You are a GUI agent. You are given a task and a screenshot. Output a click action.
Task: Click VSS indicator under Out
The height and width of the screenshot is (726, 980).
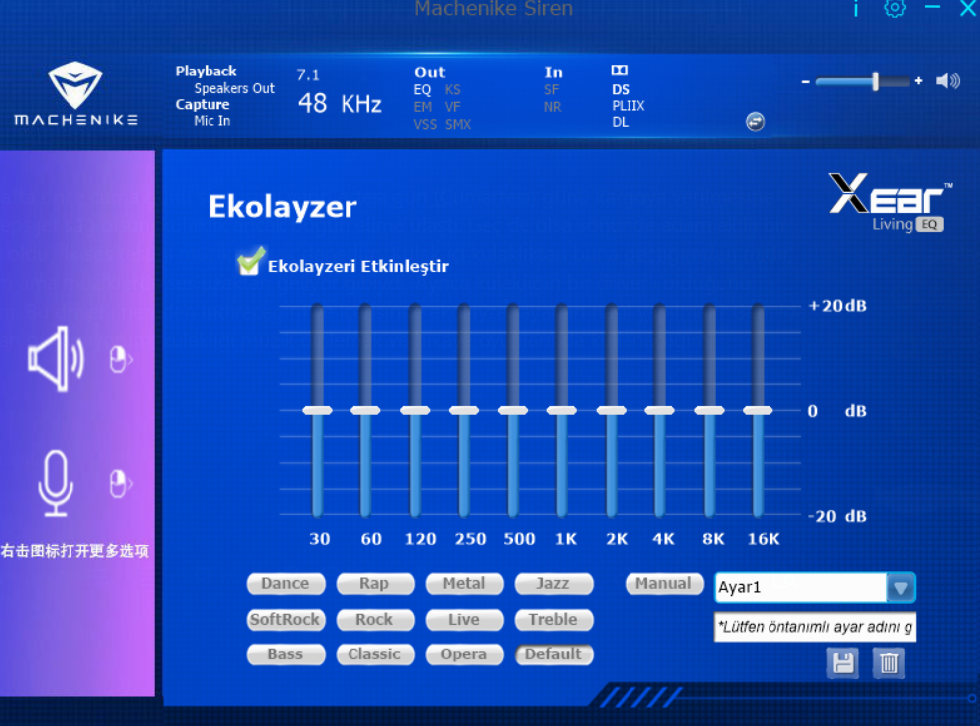coord(425,124)
